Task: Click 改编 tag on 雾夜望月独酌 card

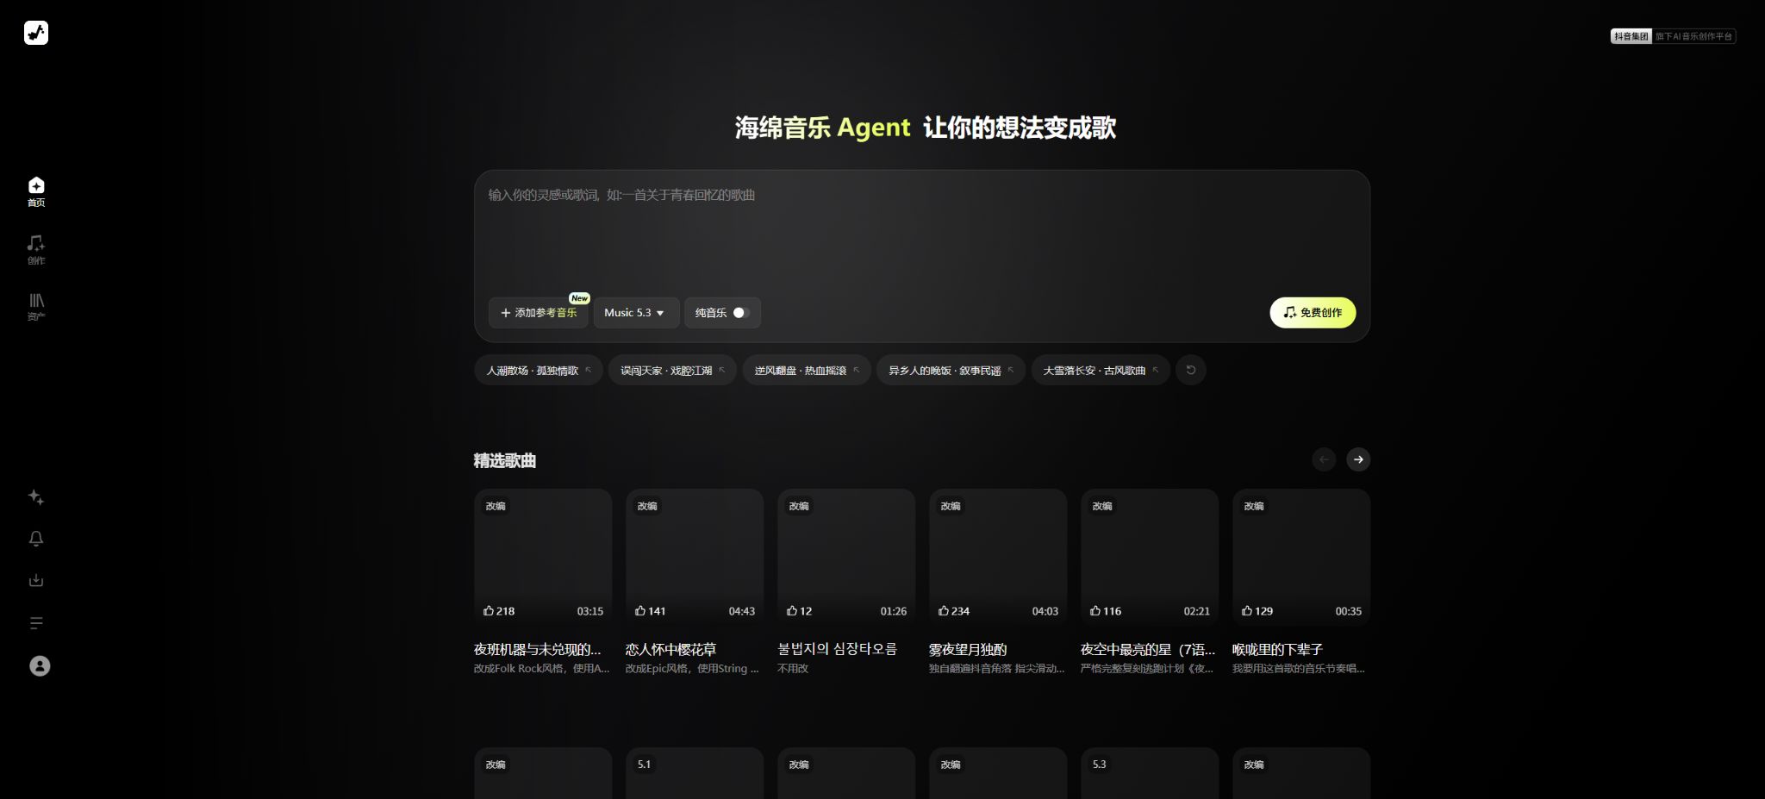Action: click(951, 506)
